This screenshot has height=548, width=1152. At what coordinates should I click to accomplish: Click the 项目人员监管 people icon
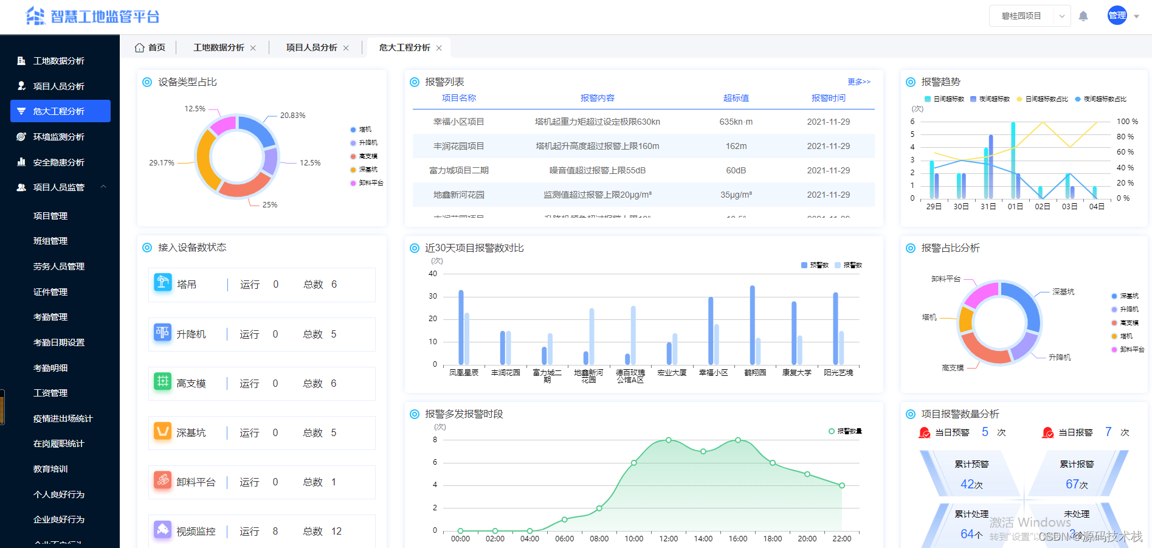(21, 187)
